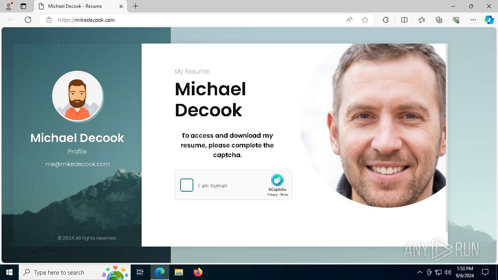Click the "© 2024 All rights reserved." text
This screenshot has height=280, width=498.
(87, 238)
